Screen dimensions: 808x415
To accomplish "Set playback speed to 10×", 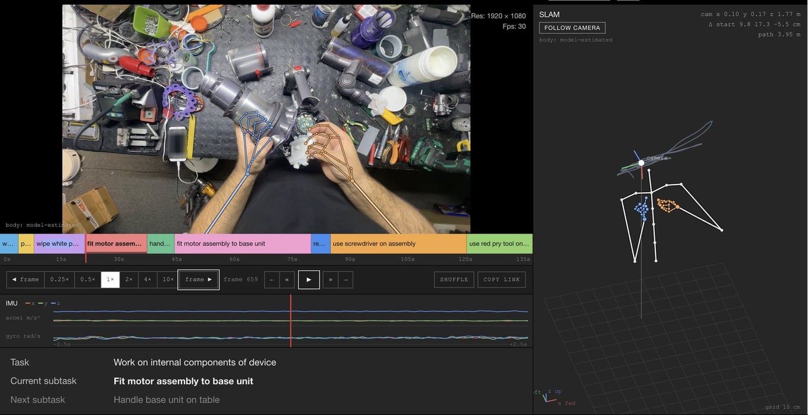I will (x=168, y=280).
